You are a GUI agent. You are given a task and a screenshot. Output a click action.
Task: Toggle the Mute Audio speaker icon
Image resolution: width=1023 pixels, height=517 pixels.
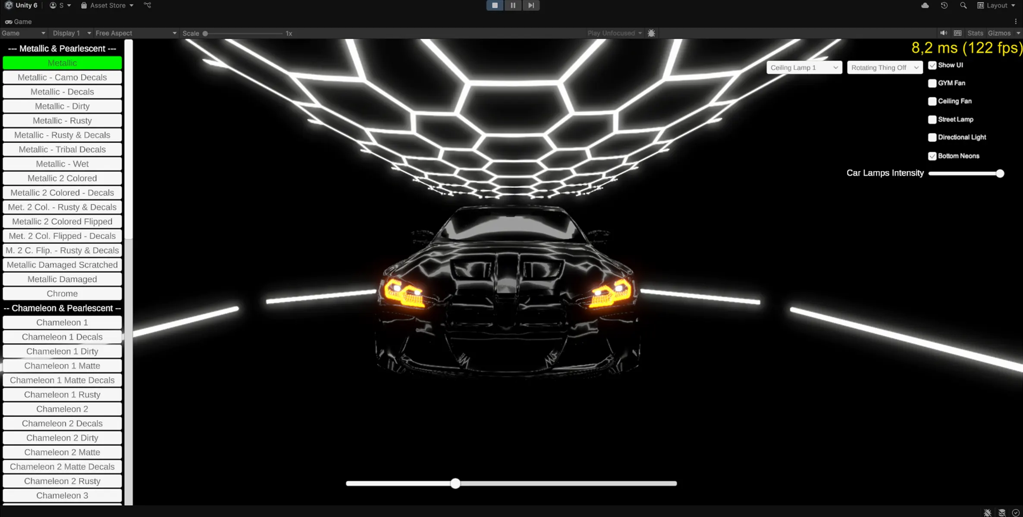coord(944,33)
